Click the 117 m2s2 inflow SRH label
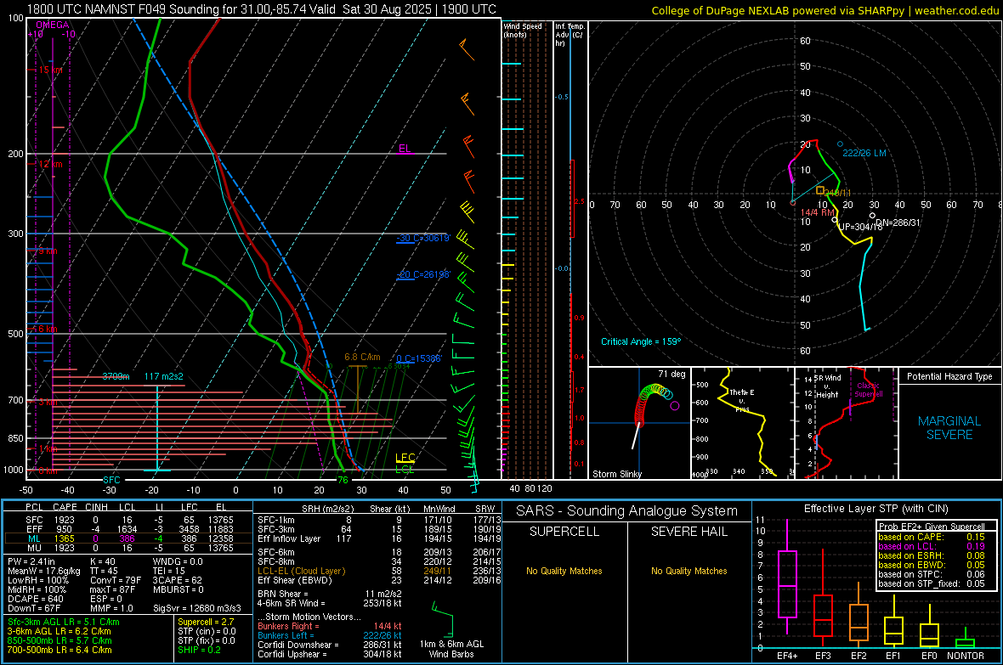1003x665 pixels. pos(164,376)
